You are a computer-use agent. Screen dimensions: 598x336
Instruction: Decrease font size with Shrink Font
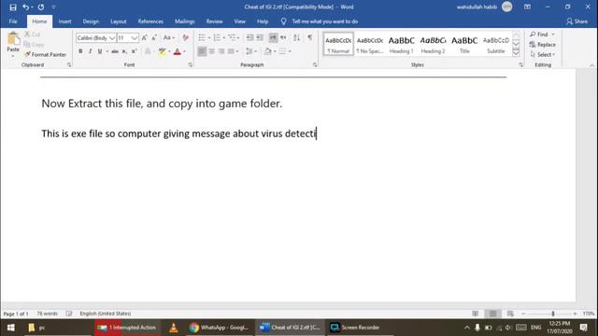point(154,37)
